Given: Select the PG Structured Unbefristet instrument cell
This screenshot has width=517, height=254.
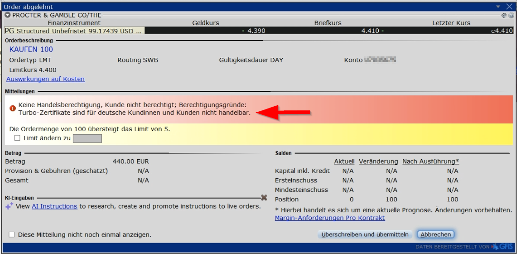Looking at the screenshot, I should (x=74, y=31).
